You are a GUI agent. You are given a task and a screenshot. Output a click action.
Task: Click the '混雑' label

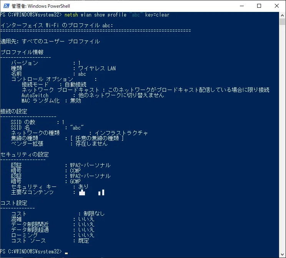tap(17, 219)
